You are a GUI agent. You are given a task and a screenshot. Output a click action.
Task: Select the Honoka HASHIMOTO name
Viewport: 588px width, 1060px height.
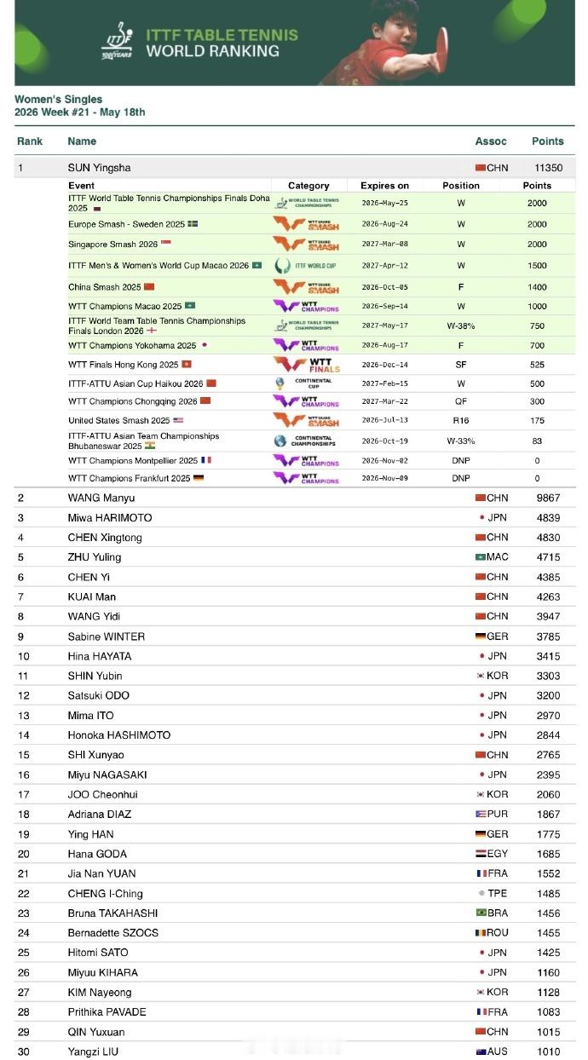click(119, 735)
